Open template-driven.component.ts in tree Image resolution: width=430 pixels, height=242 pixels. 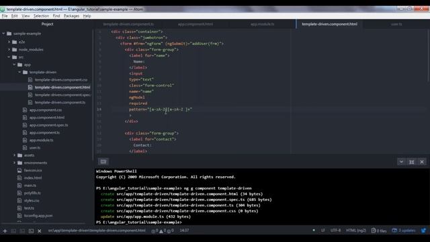coord(60,102)
